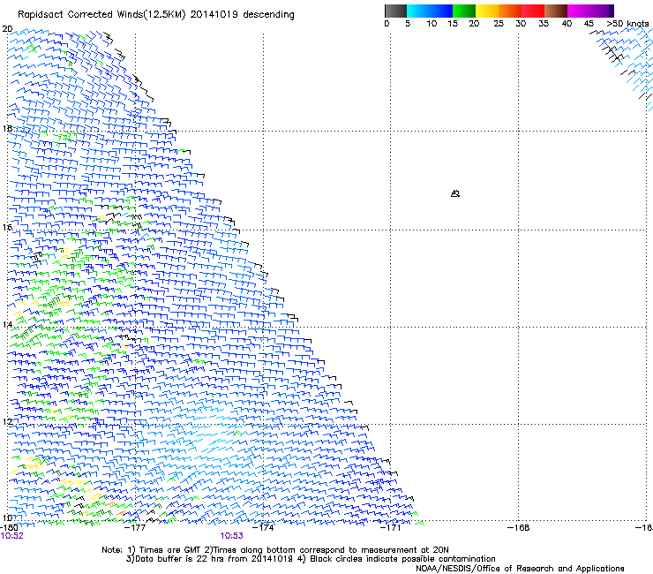This screenshot has width=653, height=574.
Task: Click the date 20141019 in the title
Action: pos(214,15)
